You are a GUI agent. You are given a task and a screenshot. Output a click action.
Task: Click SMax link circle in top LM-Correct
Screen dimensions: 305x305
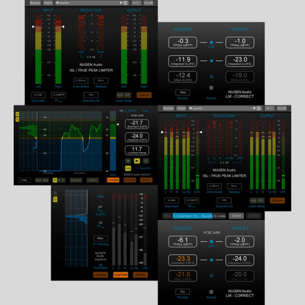click(x=211, y=77)
